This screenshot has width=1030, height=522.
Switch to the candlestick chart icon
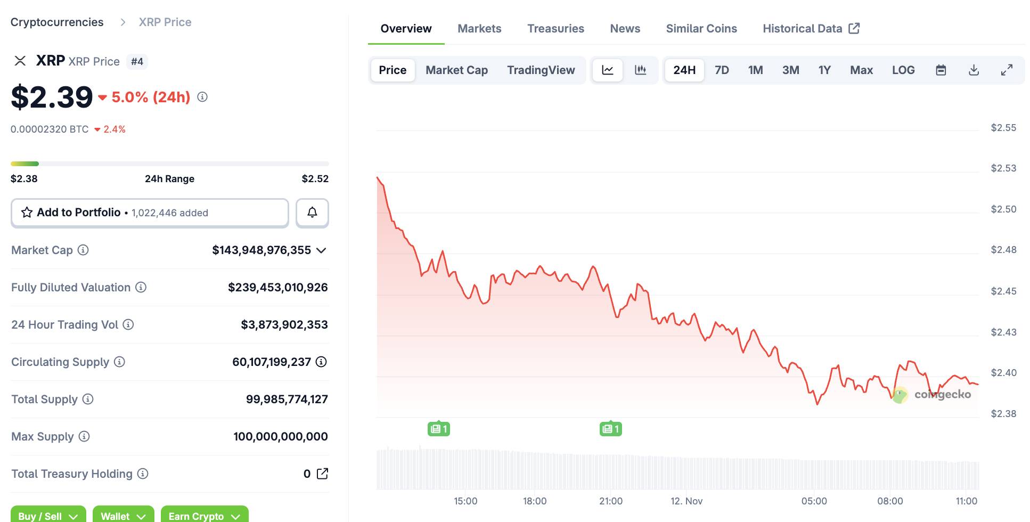point(641,70)
